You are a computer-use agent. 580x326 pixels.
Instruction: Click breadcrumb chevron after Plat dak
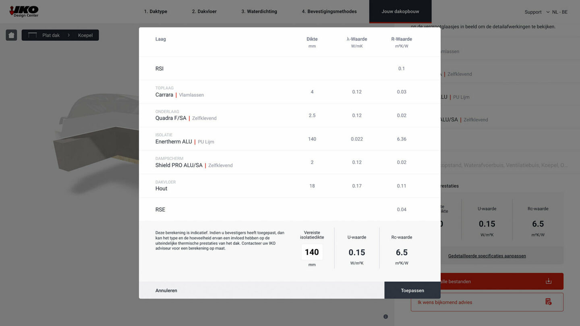tap(69, 35)
